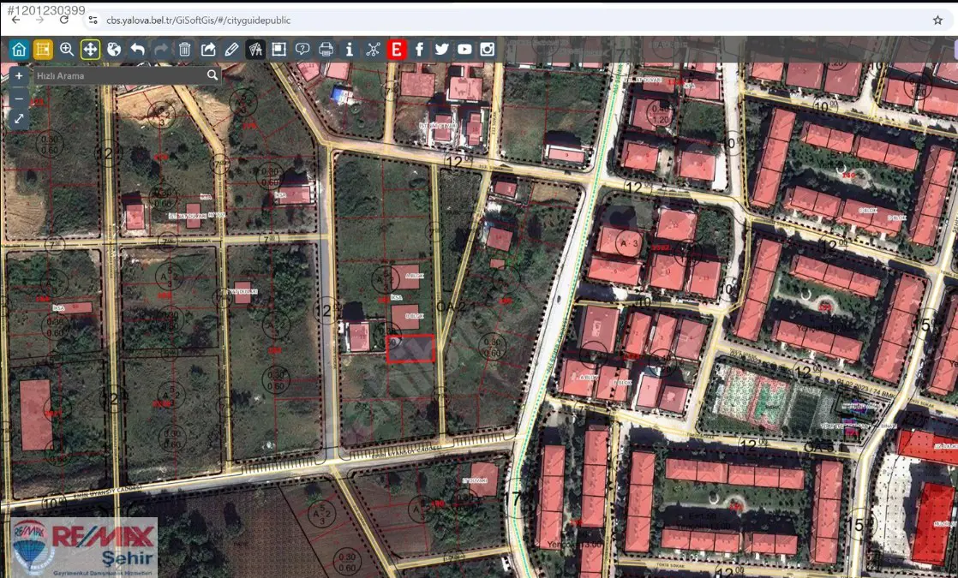Image resolution: width=958 pixels, height=578 pixels.
Task: Show full extent with globe icon
Action: pos(114,50)
